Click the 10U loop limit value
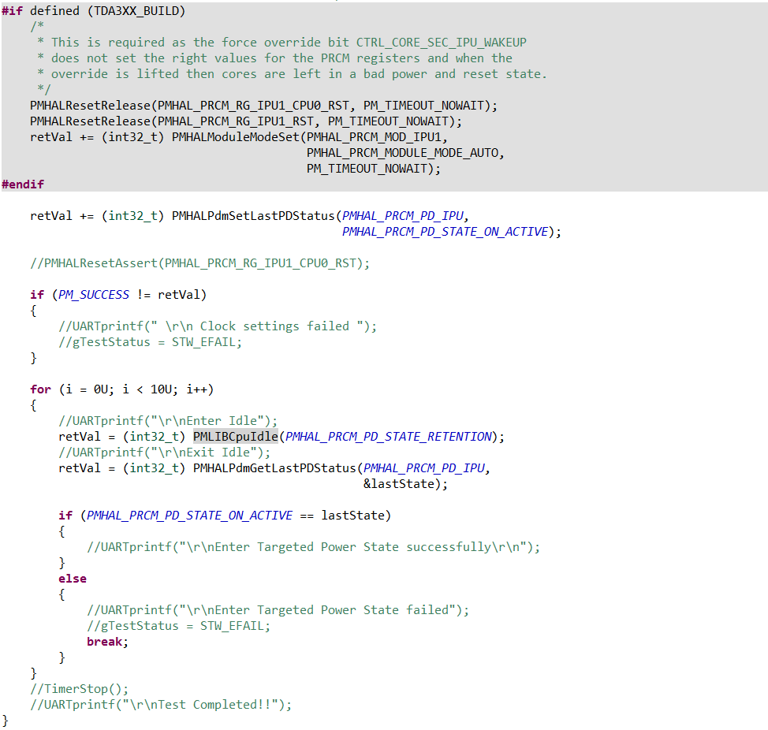 [x=161, y=389]
